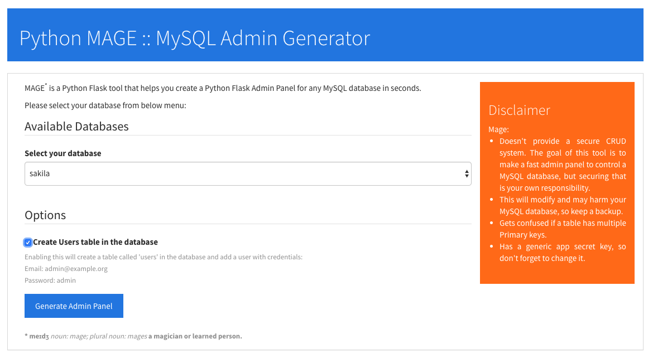This screenshot has width=653, height=358.
Task: Click the 'This will modify and may harm' bullet
Action: (563, 205)
